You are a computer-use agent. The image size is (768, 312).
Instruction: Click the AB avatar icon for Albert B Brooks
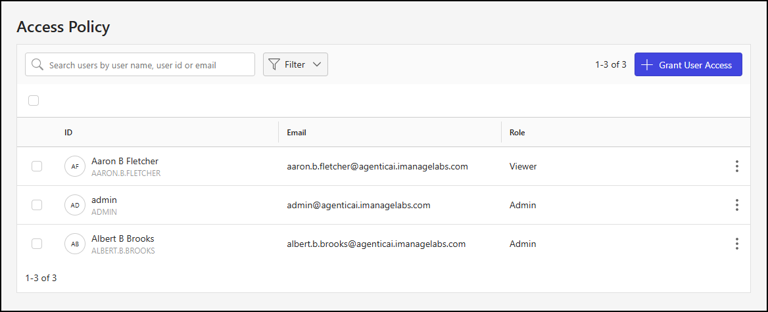[75, 244]
